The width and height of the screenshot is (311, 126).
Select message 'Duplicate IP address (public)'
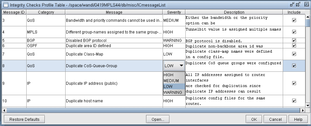click(x=114, y=83)
